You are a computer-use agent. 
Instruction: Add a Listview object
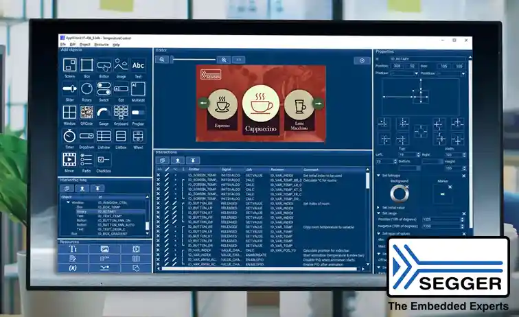pos(104,136)
